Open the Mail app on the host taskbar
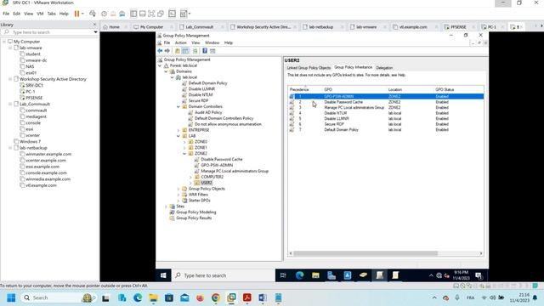The width and height of the screenshot is (544, 306). (x=184, y=297)
